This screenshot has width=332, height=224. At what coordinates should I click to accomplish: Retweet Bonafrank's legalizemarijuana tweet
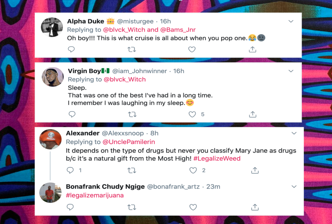pyautogui.click(x=132, y=207)
